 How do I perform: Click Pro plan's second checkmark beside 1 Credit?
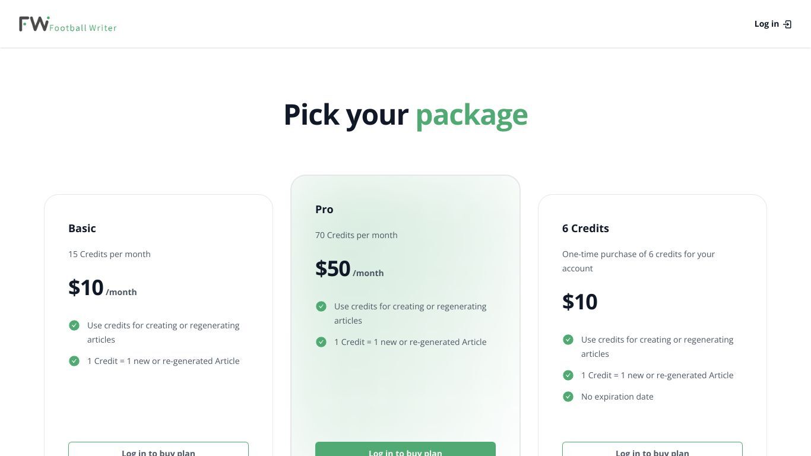coord(321,342)
